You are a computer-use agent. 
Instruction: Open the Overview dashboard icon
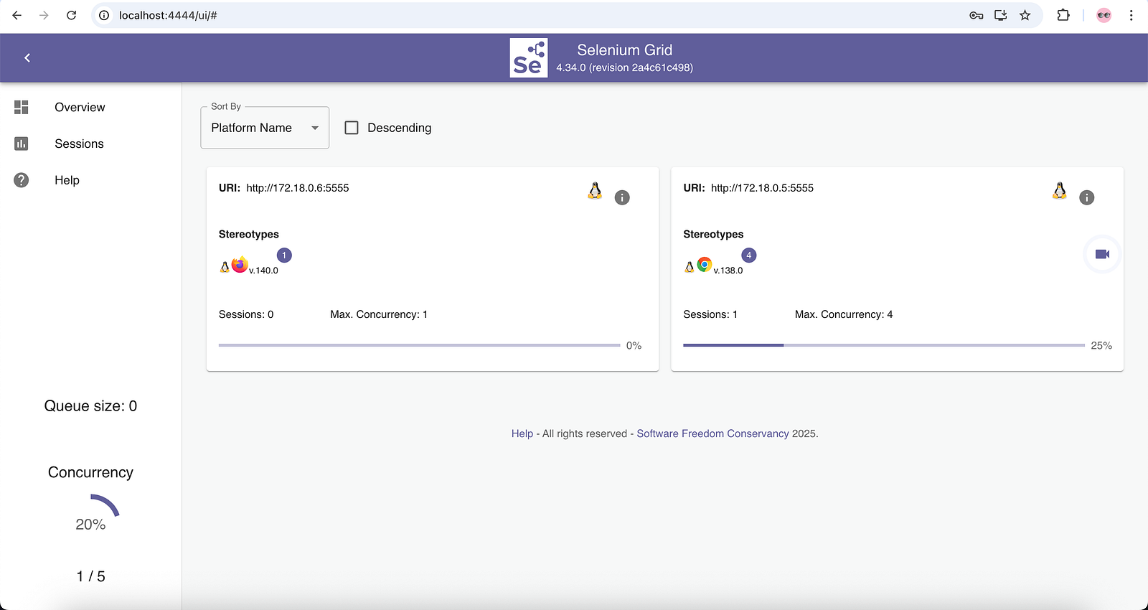(22, 107)
